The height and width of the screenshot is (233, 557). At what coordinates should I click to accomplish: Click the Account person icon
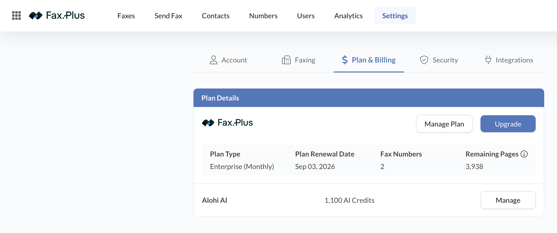(214, 60)
